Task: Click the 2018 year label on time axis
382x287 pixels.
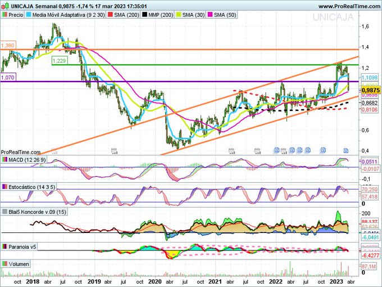Action: point(33,281)
